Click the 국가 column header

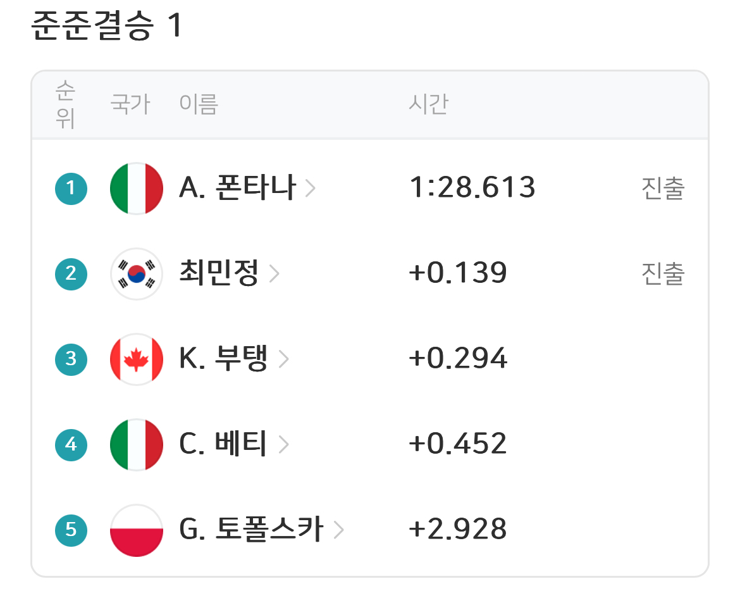point(130,104)
